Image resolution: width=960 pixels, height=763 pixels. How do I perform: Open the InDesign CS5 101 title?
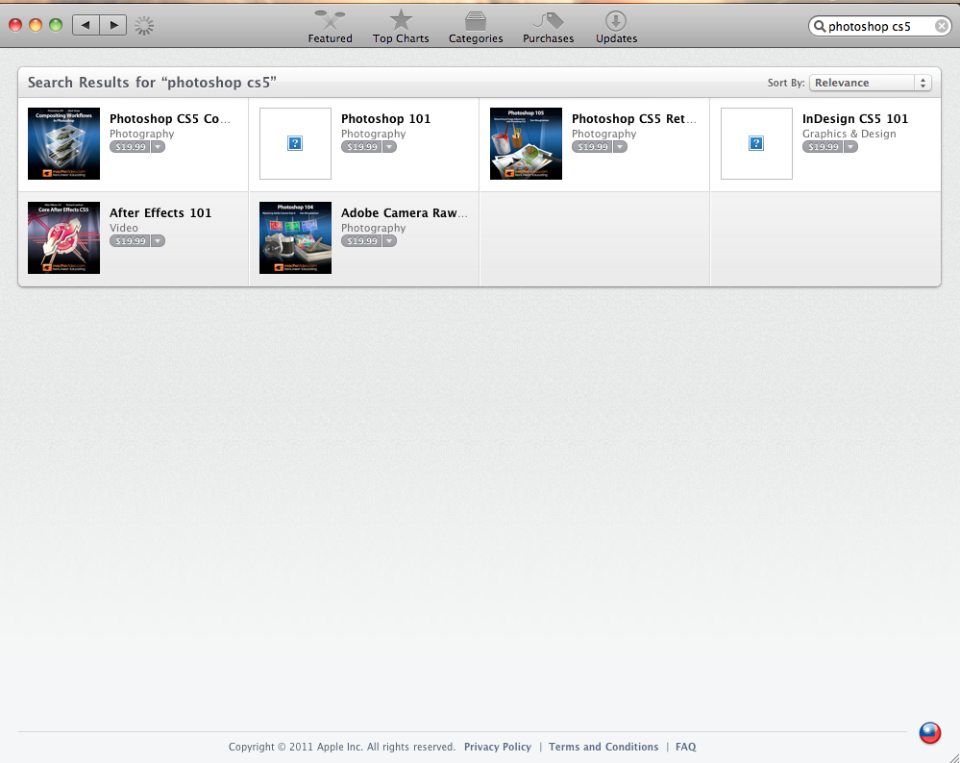coord(855,119)
